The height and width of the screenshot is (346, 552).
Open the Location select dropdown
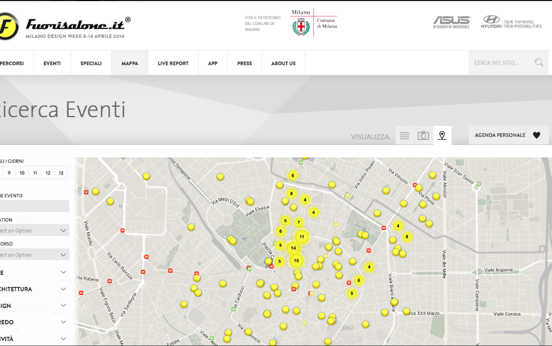click(x=34, y=230)
